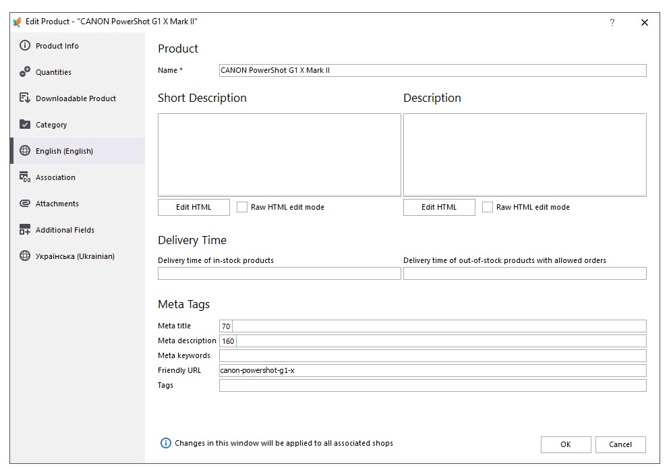Enable Raw HTML edit mode for Short Description

click(242, 207)
